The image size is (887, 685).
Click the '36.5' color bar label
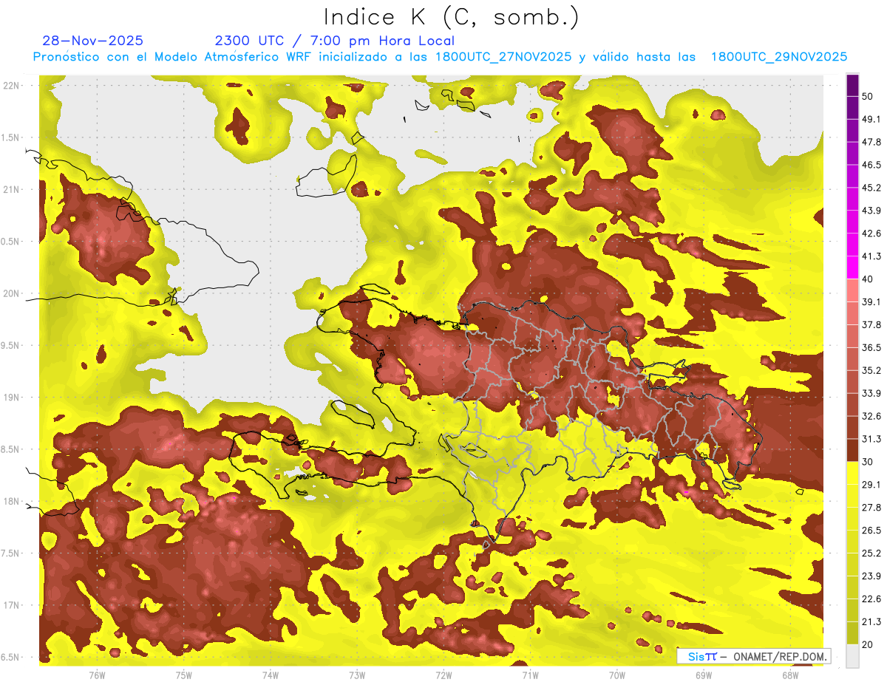click(871, 347)
